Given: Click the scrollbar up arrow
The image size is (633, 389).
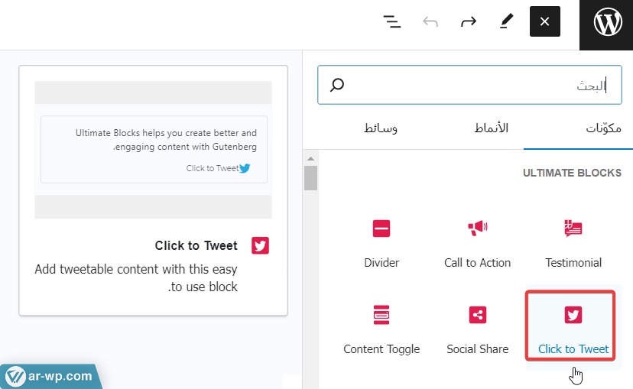Looking at the screenshot, I should pos(310,159).
